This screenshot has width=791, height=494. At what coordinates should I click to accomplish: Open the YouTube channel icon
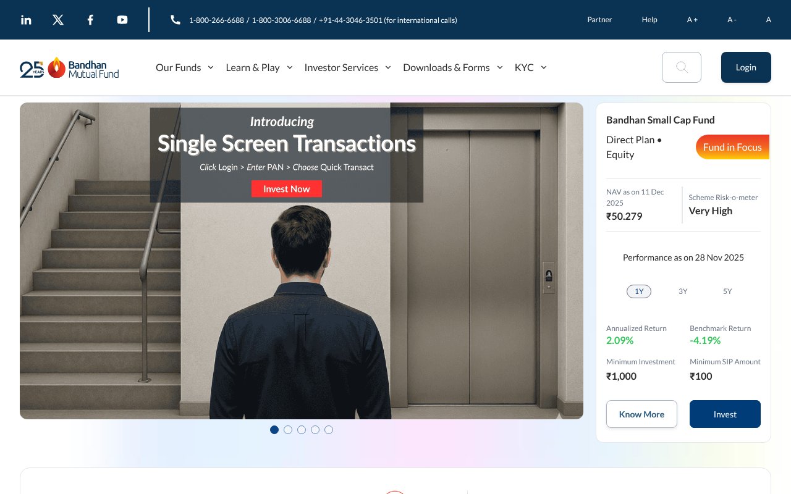point(122,20)
